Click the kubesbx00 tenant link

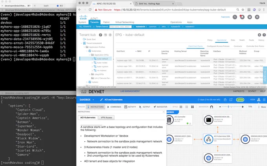(x=176, y=27)
